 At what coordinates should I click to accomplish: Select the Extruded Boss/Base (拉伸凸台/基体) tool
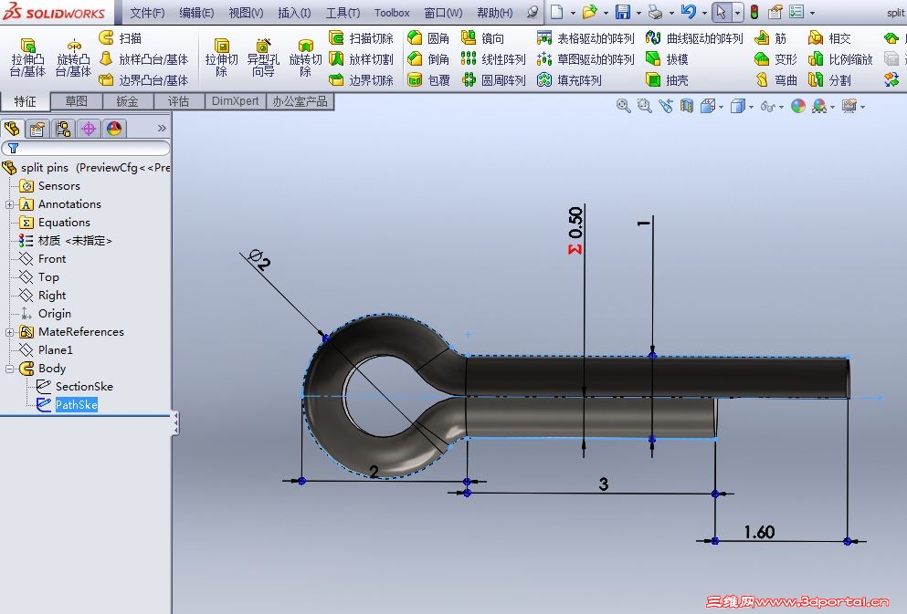(27, 57)
